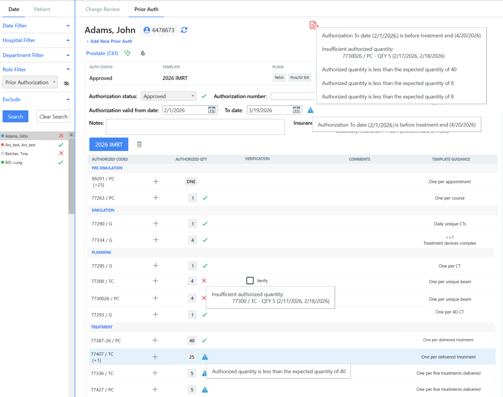Toggle the crossed-eye visibility icon by Role Filter
The height and width of the screenshot is (397, 503).
tap(66, 83)
